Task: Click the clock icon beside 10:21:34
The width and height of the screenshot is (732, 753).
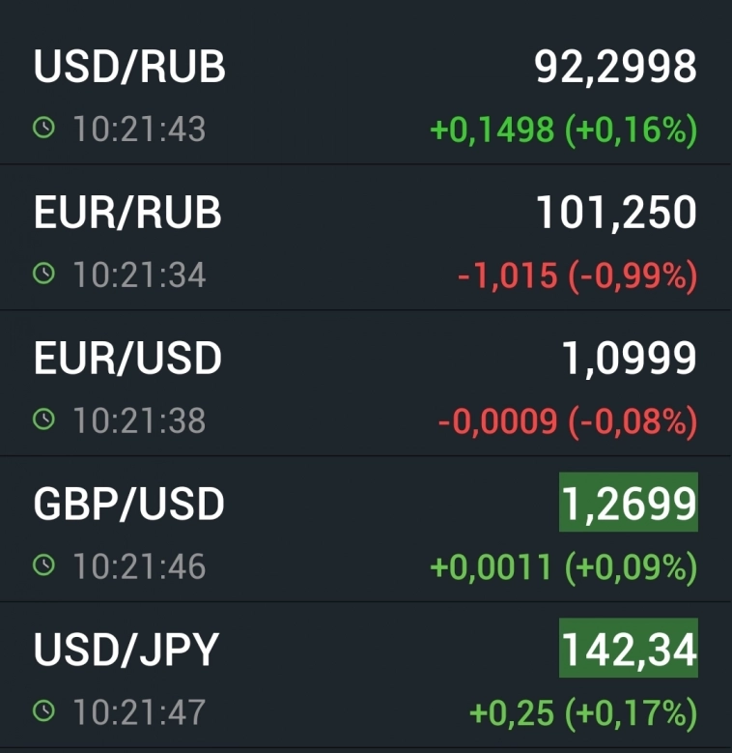Action: pyautogui.click(x=43, y=275)
